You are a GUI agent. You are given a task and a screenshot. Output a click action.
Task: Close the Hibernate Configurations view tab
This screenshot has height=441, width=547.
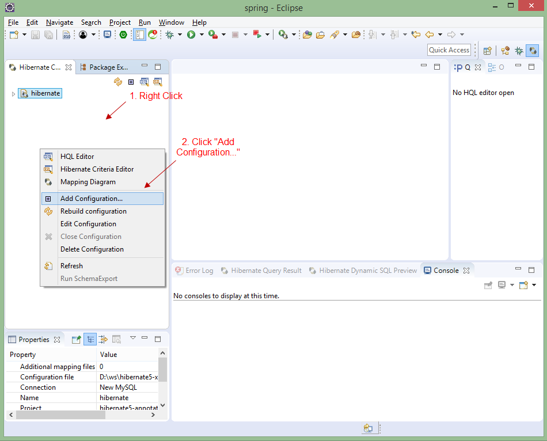(69, 67)
